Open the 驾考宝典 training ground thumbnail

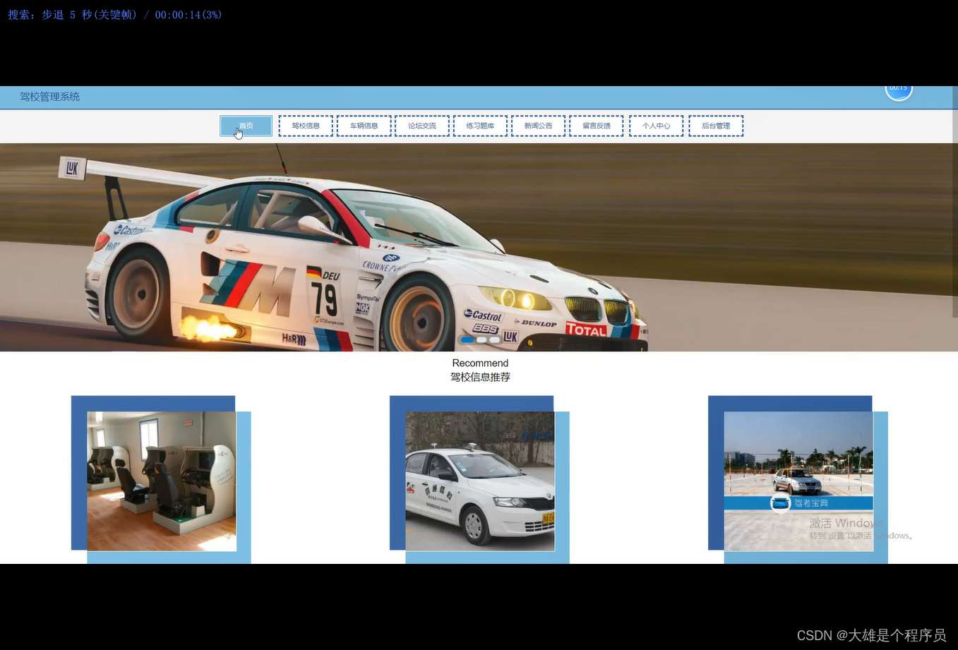click(x=798, y=481)
